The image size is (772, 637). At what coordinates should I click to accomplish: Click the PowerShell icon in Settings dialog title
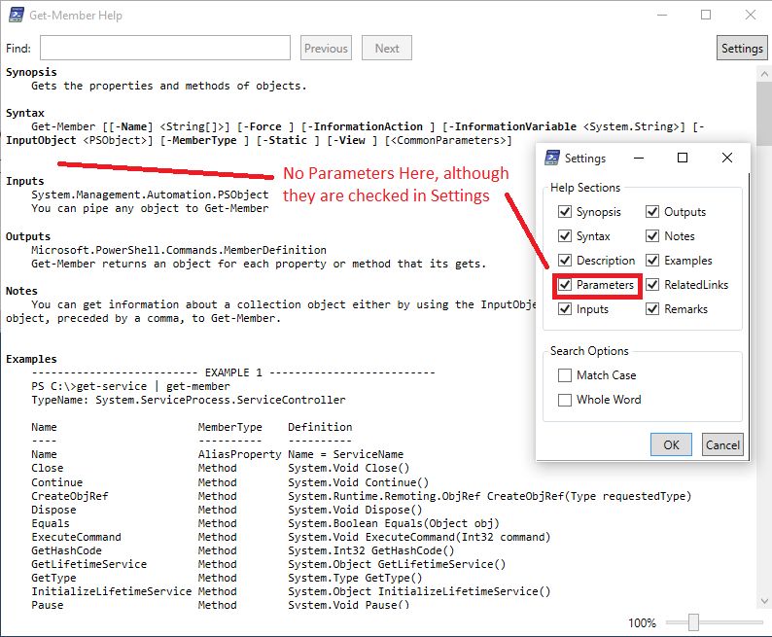[552, 158]
